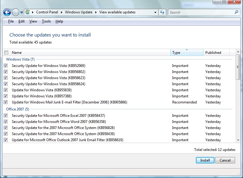The image size is (243, 178).
Task: Expand the breadcrumb arrow before Control Panel
Action: [33, 12]
